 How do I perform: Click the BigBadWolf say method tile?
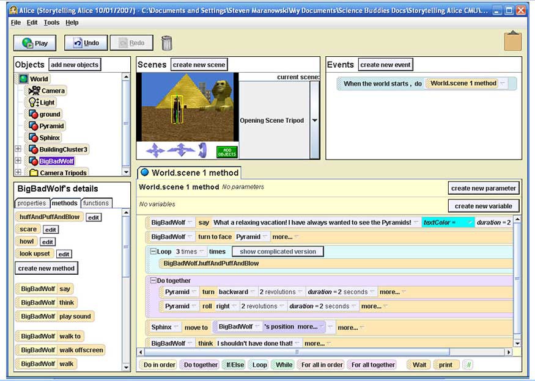tap(45, 289)
